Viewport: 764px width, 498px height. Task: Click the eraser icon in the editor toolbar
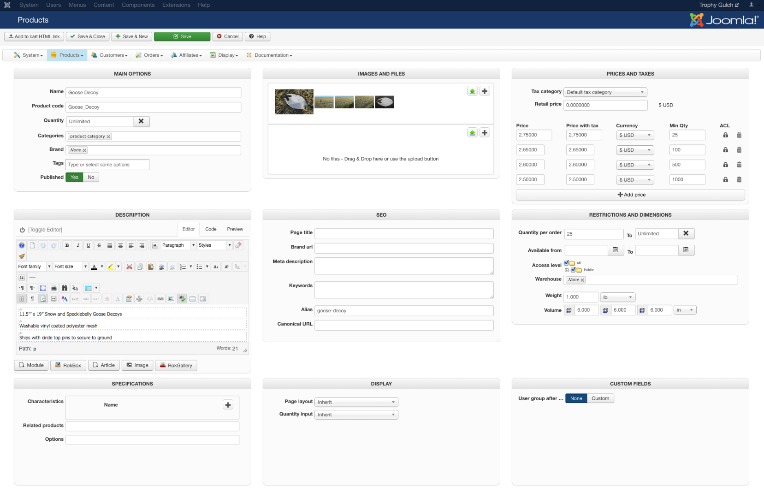[238, 245]
